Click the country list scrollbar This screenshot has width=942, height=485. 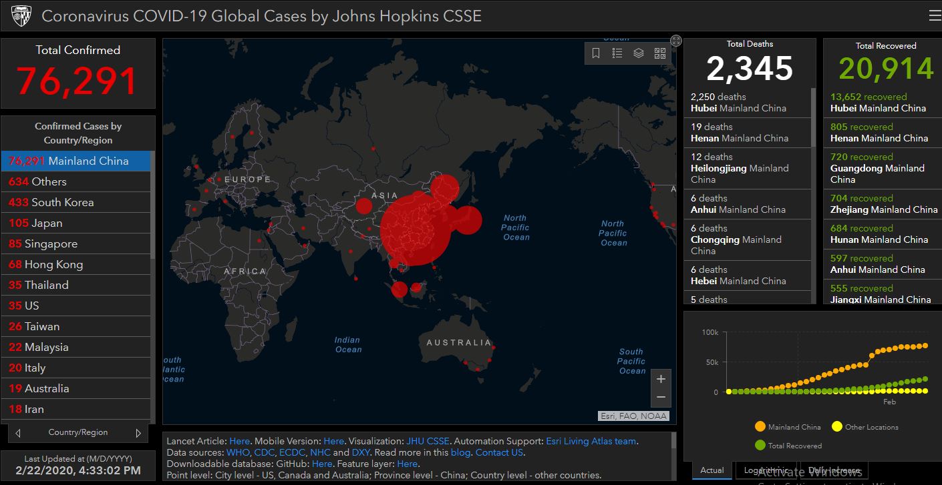coord(153,203)
